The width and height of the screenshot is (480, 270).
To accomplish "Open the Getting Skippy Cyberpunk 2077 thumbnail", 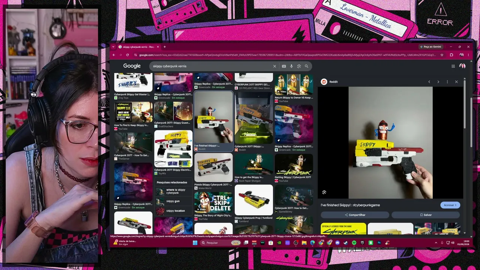I will (x=294, y=164).
